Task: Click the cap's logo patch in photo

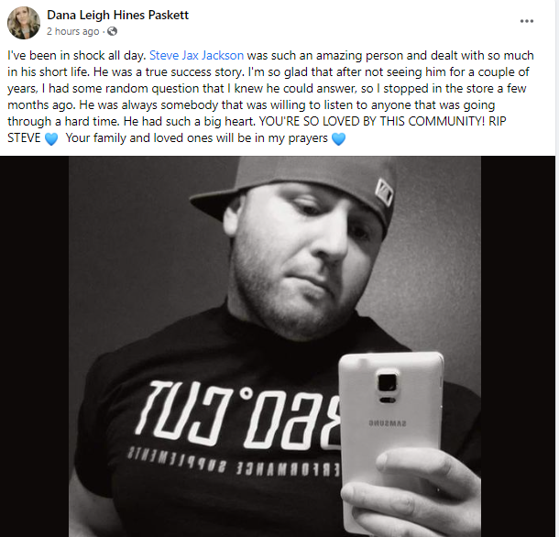Action: coord(384,192)
